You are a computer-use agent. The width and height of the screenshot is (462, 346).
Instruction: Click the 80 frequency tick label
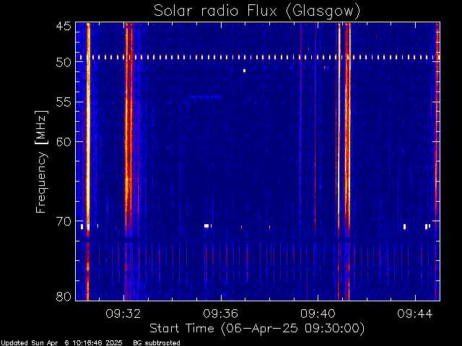pos(64,296)
